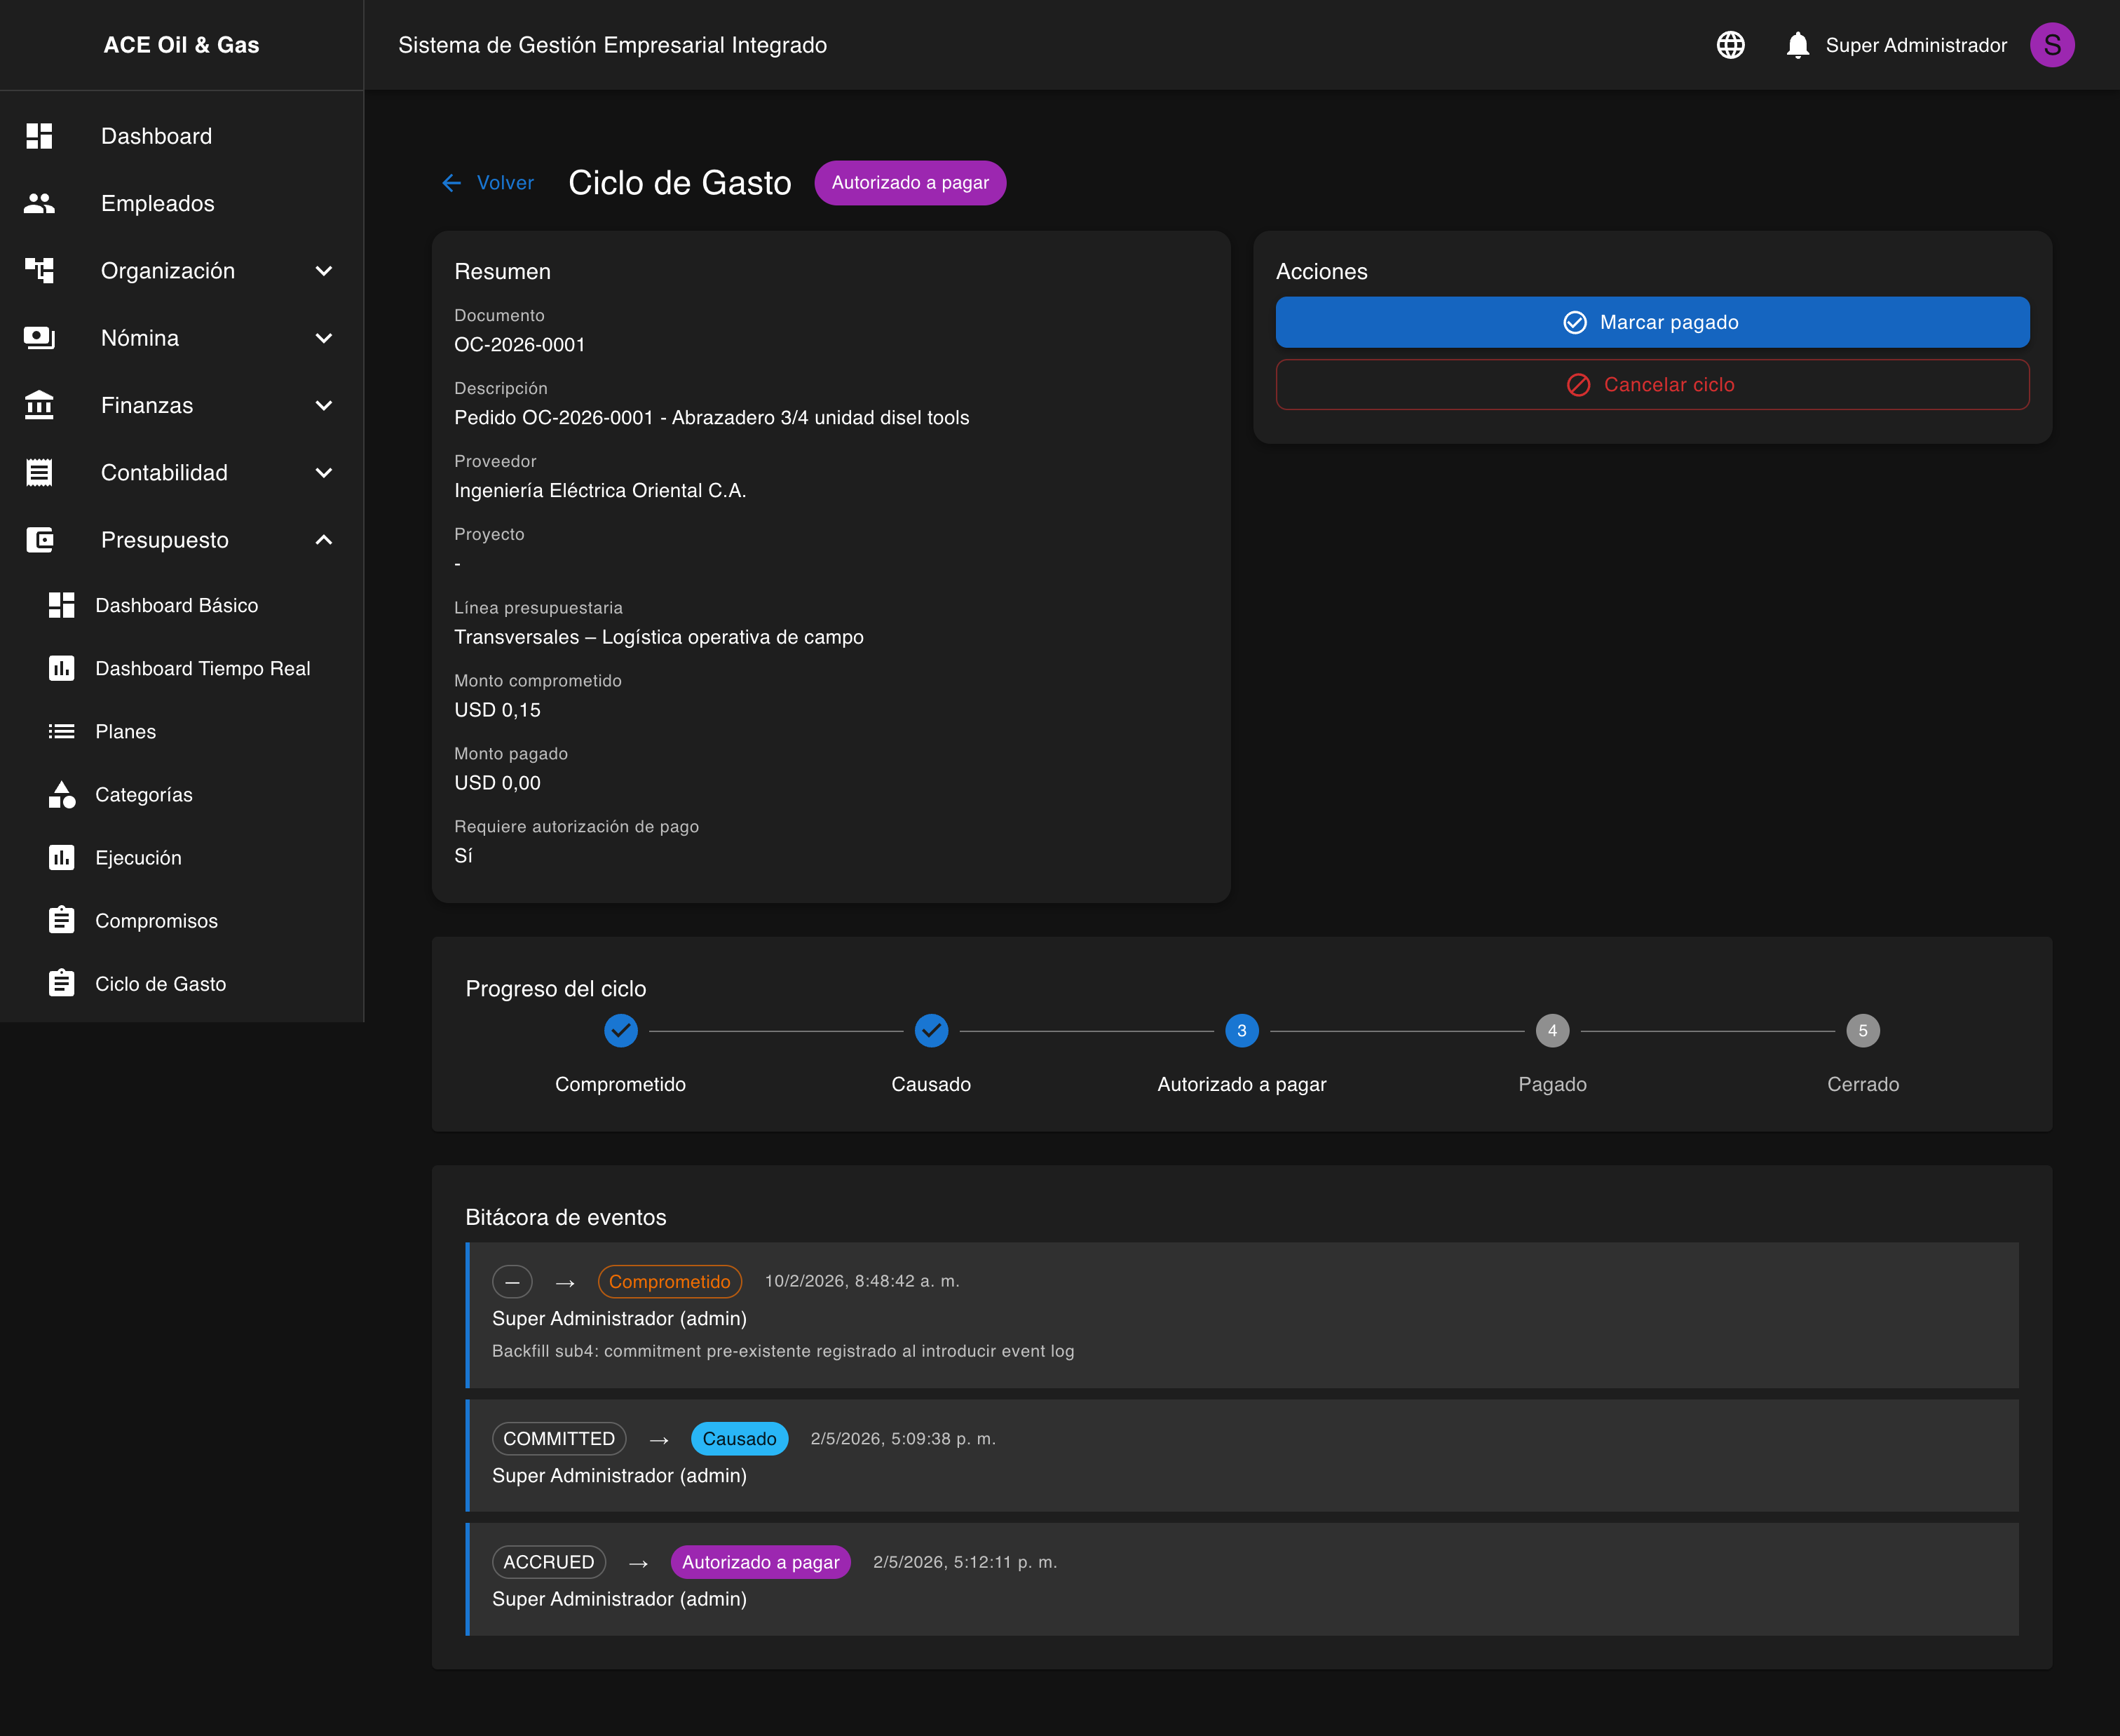Click the 'USD 0,00' paid amount

pos(497,783)
